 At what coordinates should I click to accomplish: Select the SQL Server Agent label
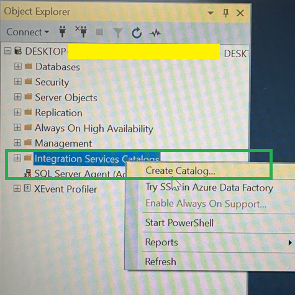click(x=80, y=173)
